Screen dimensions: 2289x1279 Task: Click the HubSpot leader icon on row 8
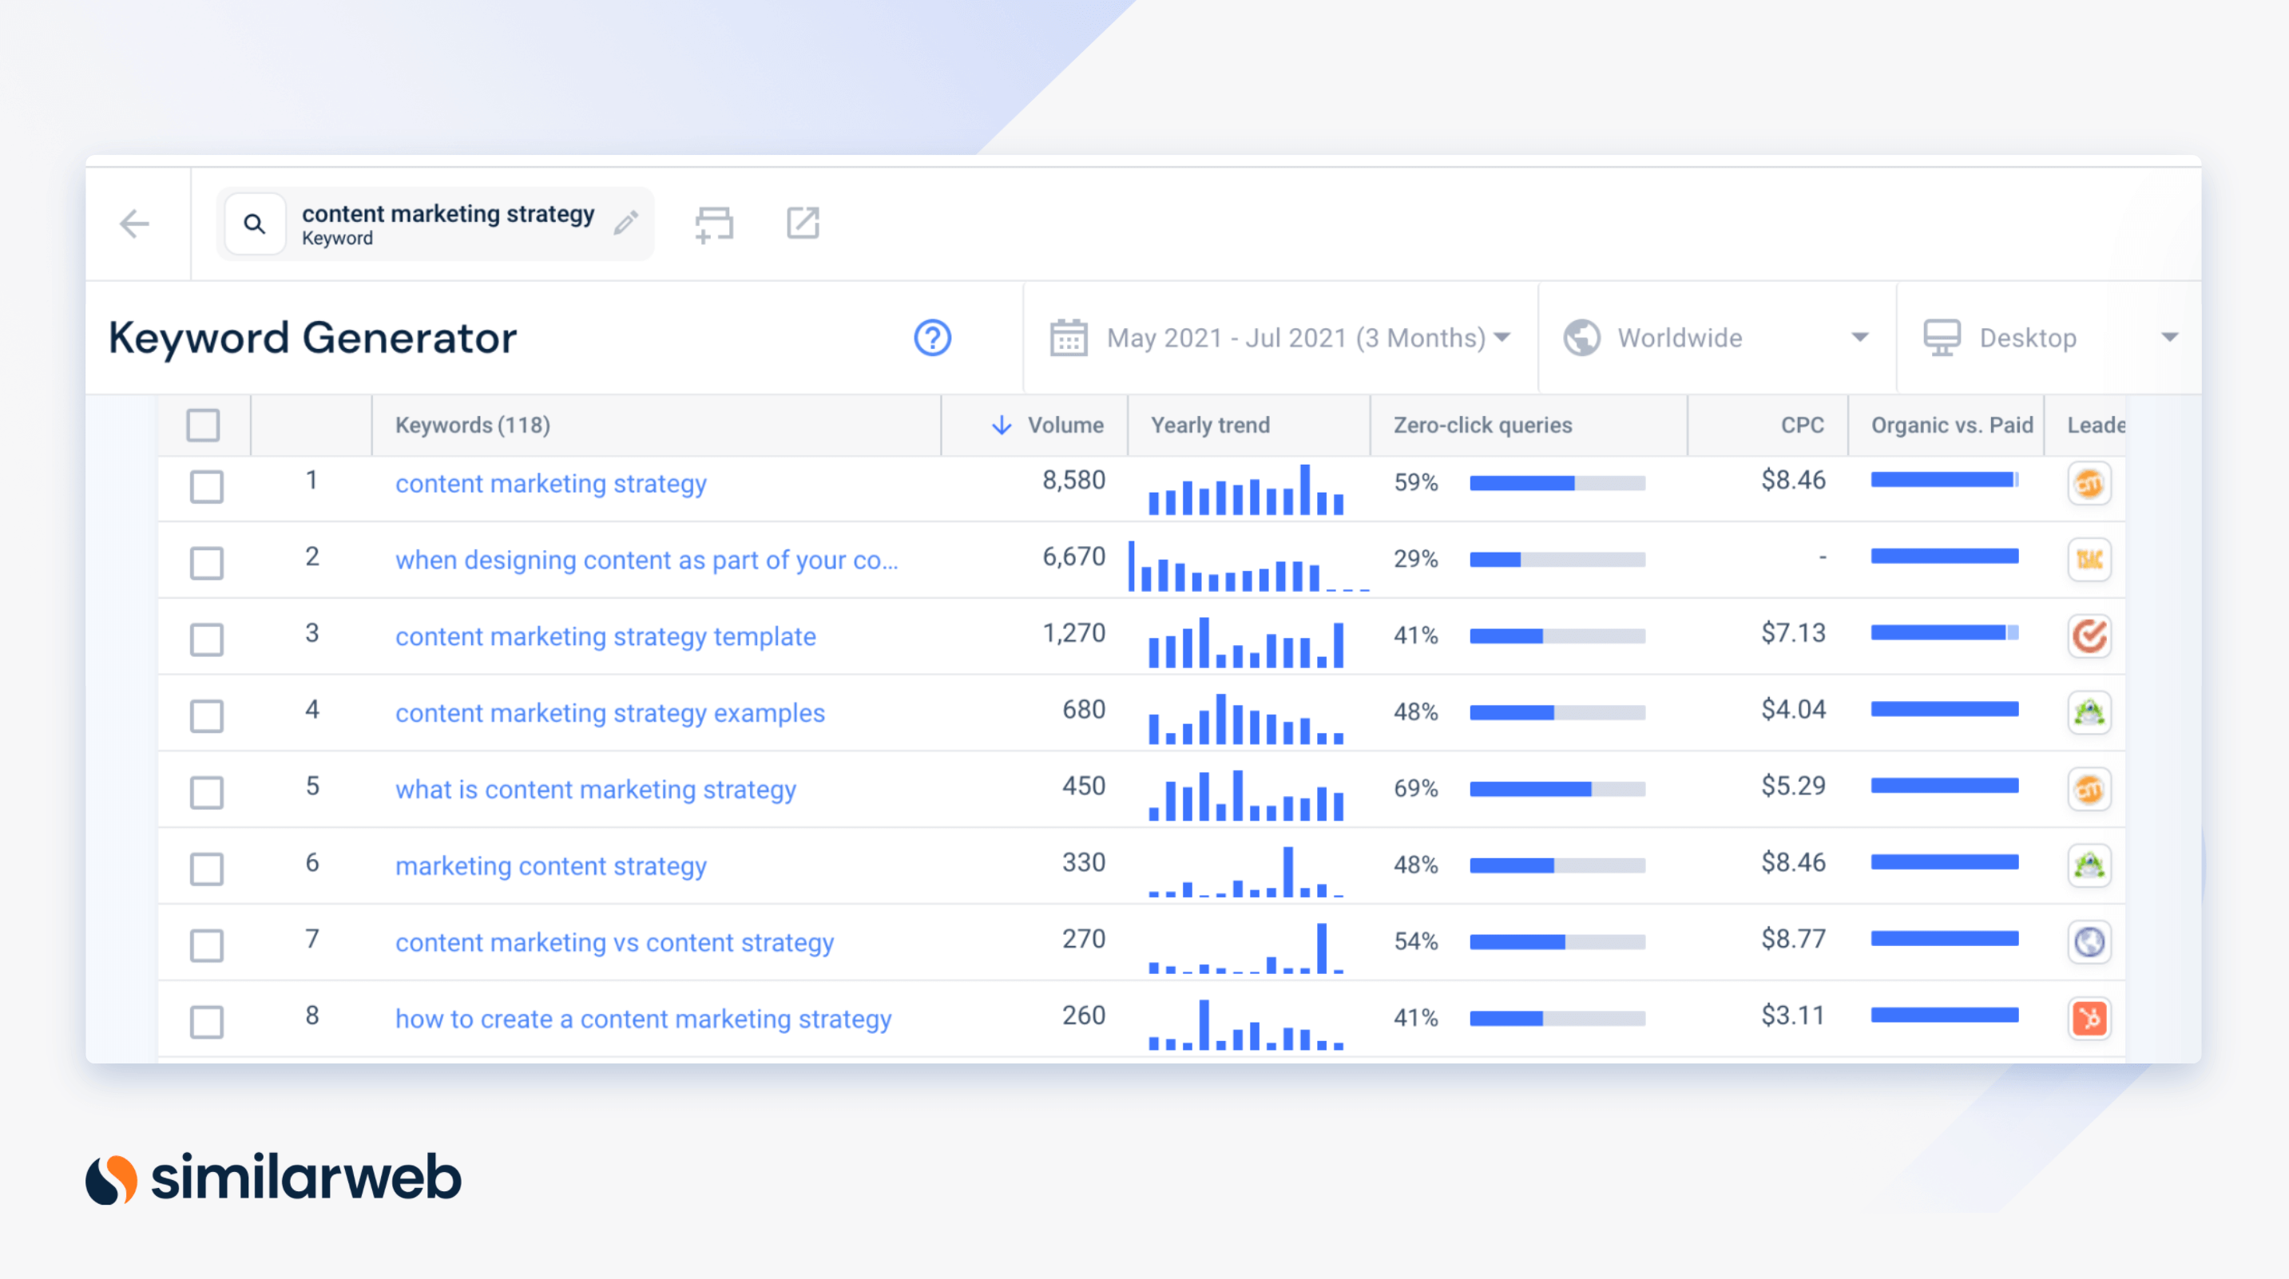click(2089, 1019)
